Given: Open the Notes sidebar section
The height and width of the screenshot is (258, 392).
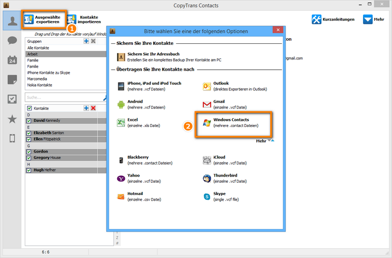Looking at the screenshot, I should (12, 79).
